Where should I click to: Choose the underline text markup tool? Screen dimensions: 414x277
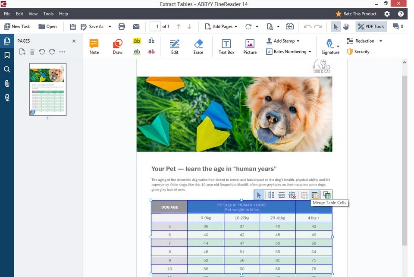click(x=137, y=52)
